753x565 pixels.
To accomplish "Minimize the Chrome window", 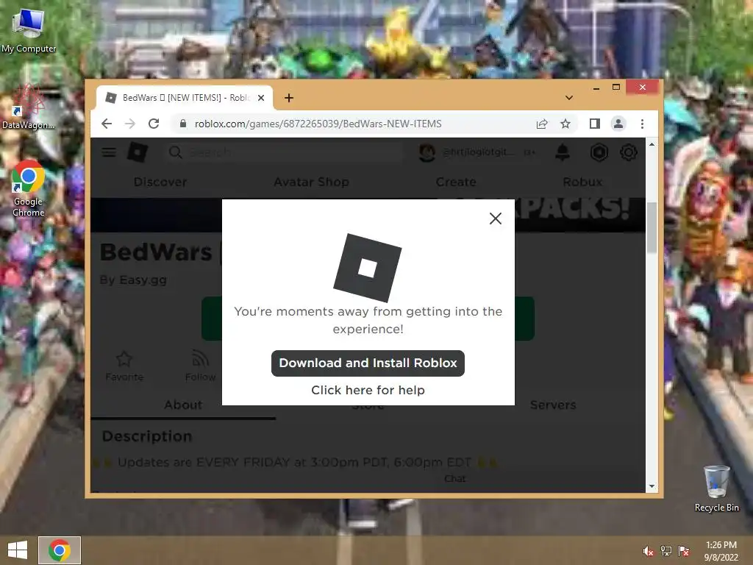I will (x=596, y=88).
